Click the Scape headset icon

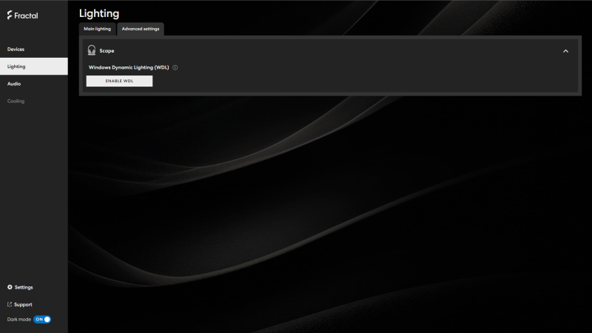point(92,50)
